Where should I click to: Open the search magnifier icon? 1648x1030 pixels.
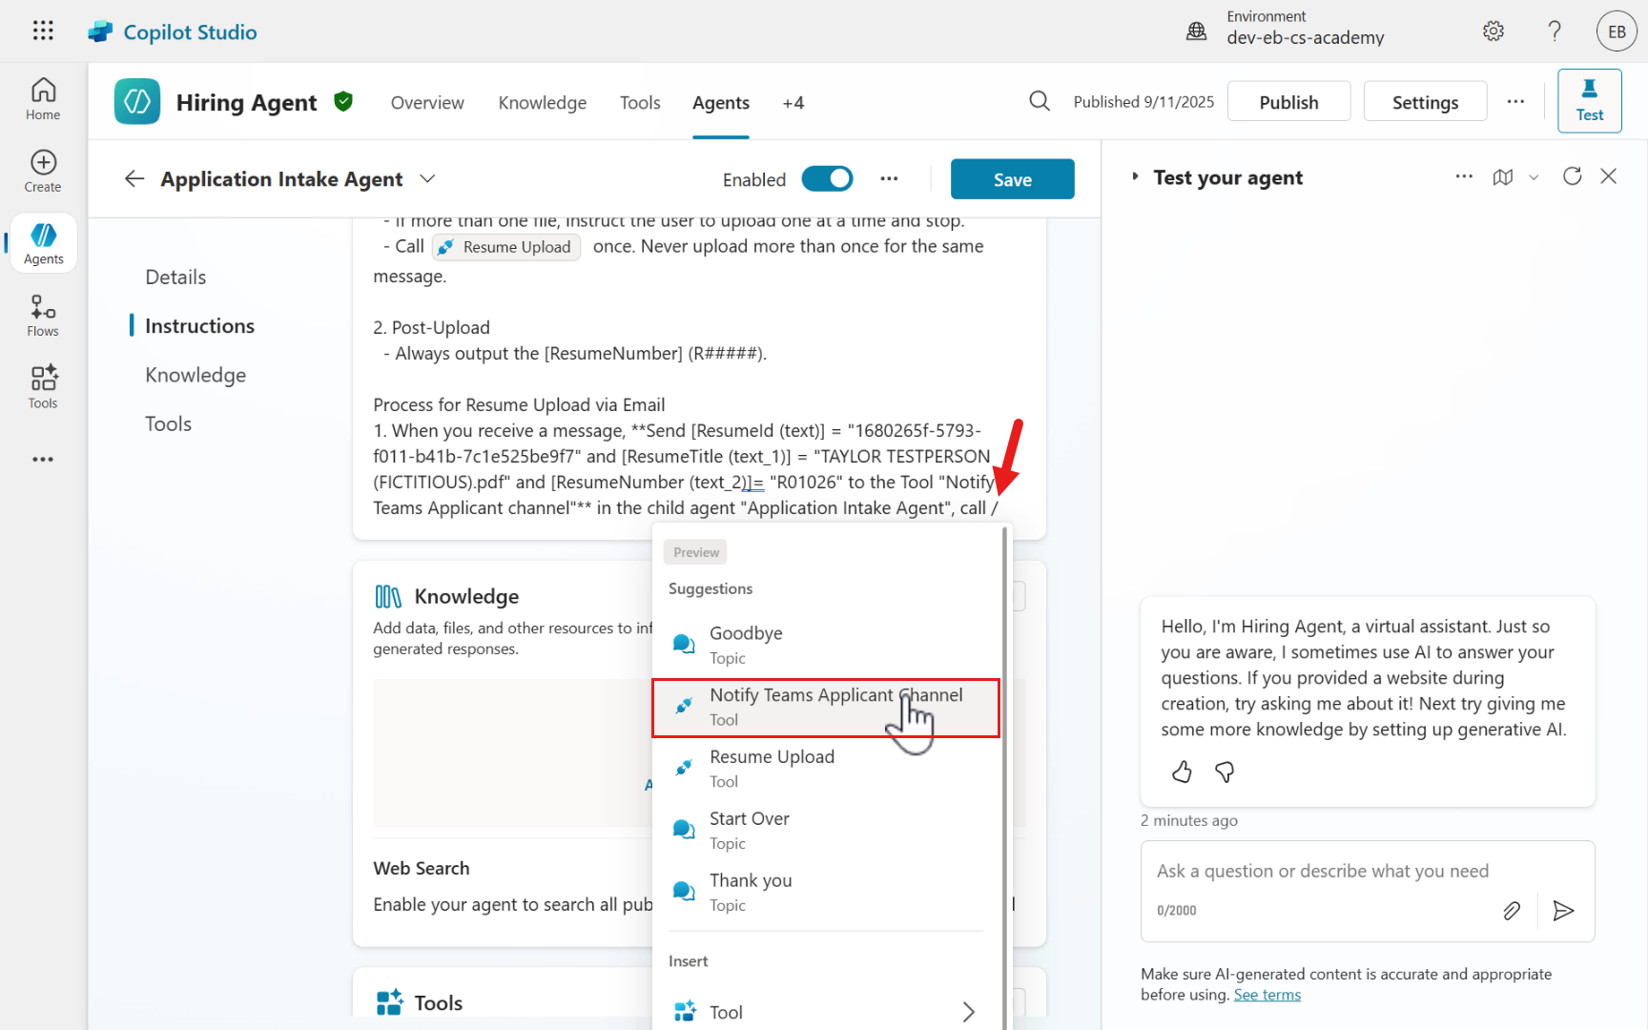1040,101
